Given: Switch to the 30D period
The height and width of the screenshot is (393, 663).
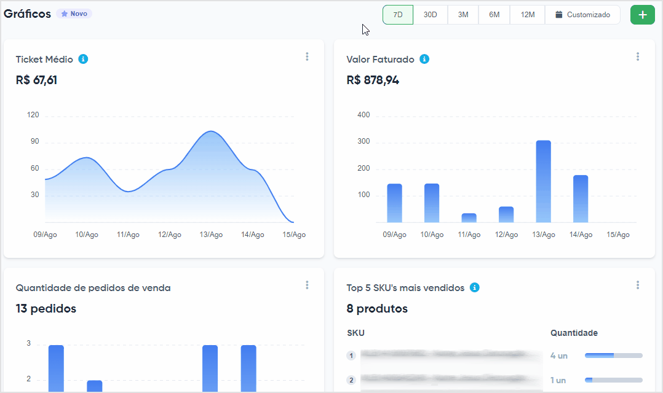Looking at the screenshot, I should 431,15.
